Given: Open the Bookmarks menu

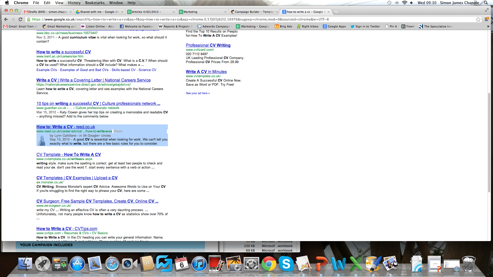Looking at the screenshot, I should pos(95,3).
